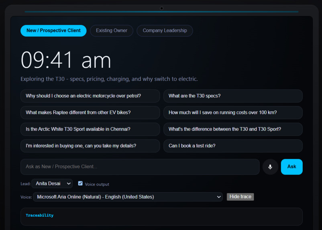The height and width of the screenshot is (230, 322).
Task: Switch to Existing Owner tab
Action: click(x=112, y=31)
